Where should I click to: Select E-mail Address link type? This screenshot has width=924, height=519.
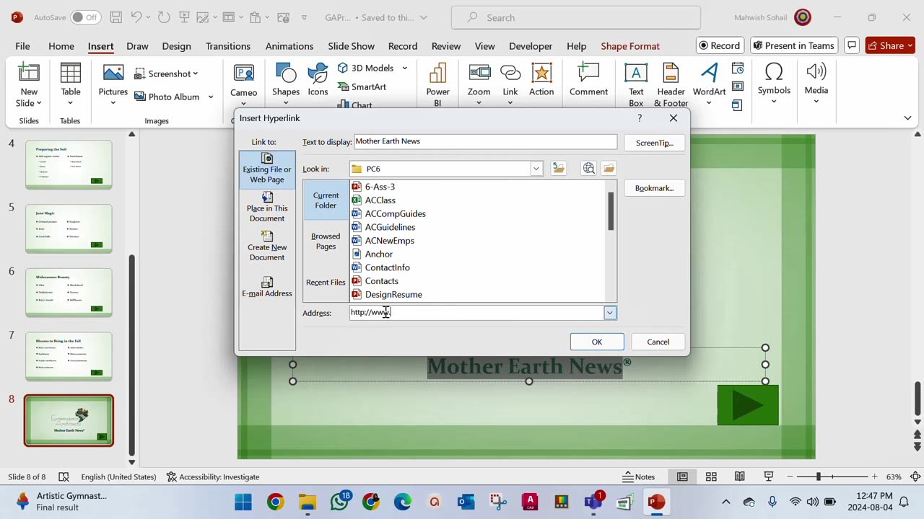coord(267,287)
